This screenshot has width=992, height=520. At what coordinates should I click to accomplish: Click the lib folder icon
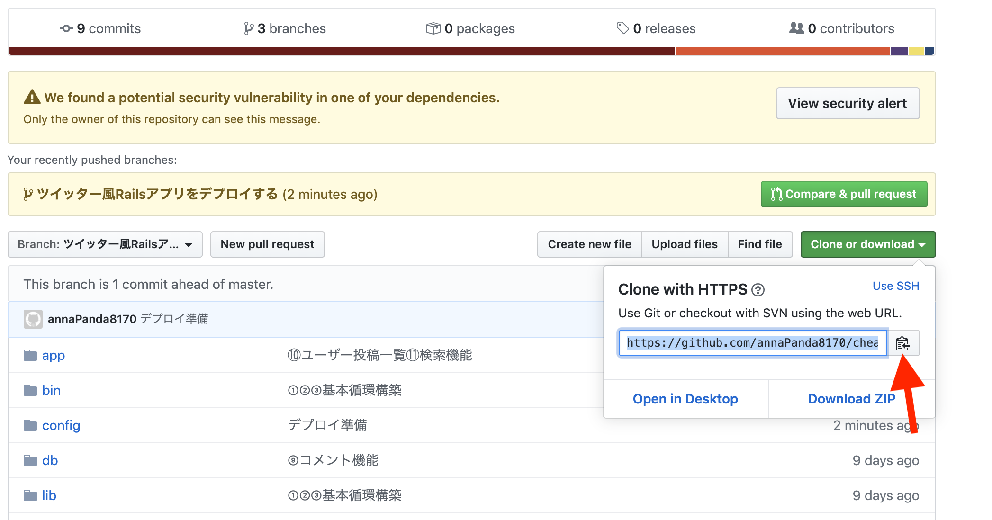click(30, 495)
